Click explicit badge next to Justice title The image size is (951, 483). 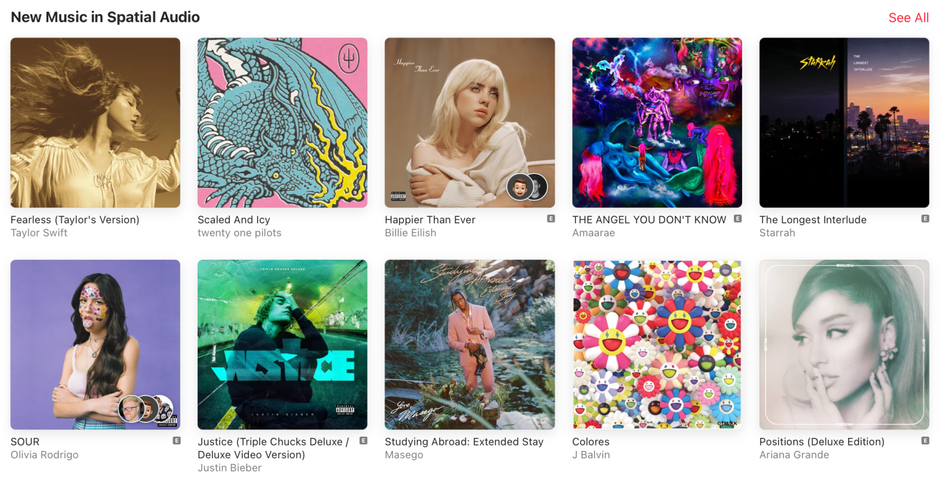click(x=364, y=441)
